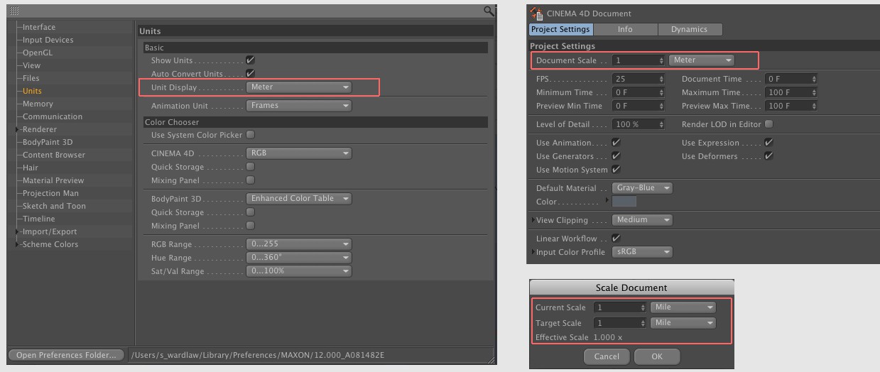Image resolution: width=880 pixels, height=372 pixels.
Task: Open the Animation Unit Frames dropdown
Action: pyautogui.click(x=299, y=106)
